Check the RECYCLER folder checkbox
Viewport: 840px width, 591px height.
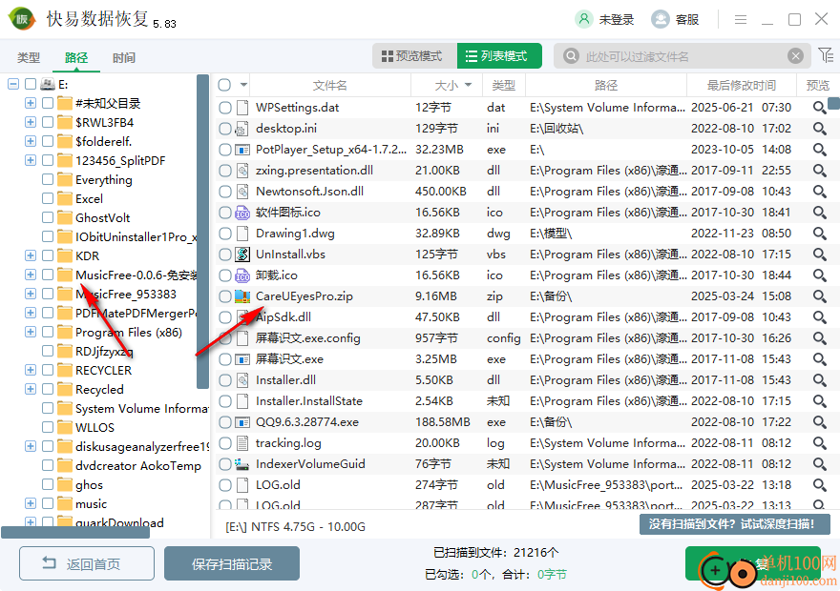[x=48, y=370]
